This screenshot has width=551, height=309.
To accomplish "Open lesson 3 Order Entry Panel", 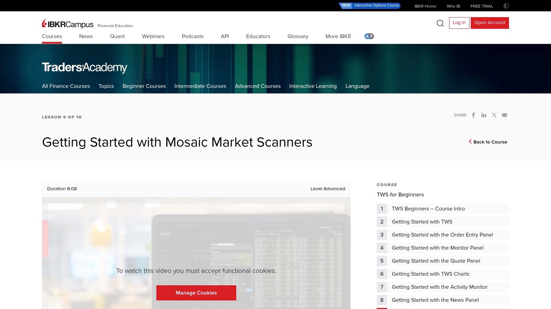I will [x=443, y=235].
